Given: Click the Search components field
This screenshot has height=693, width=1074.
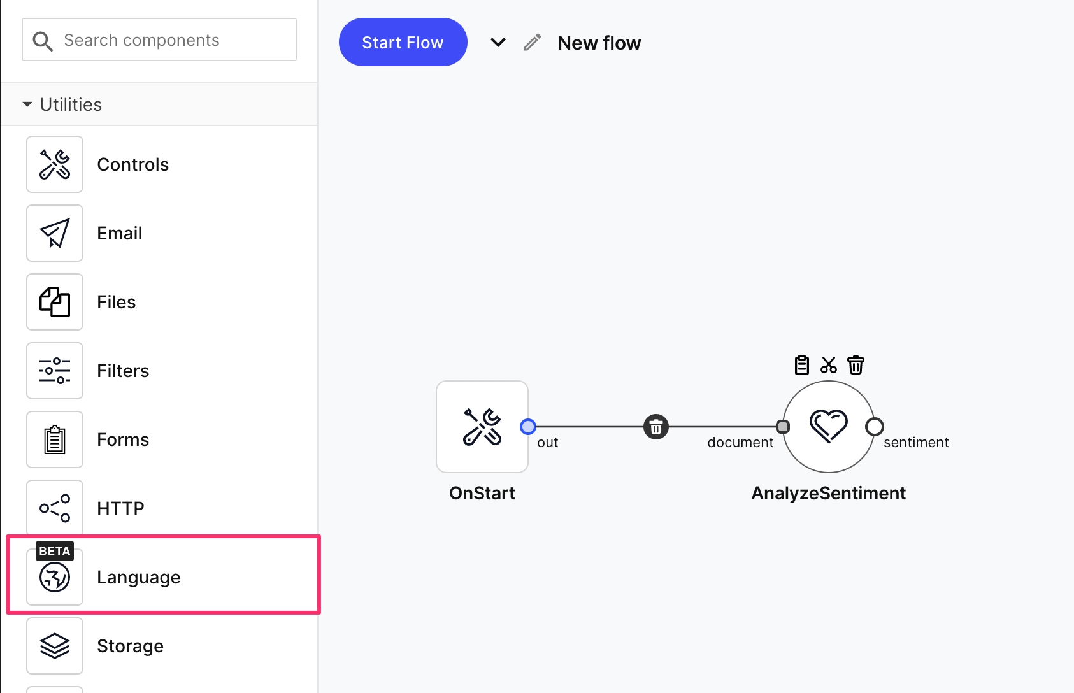Looking at the screenshot, I should pos(159,40).
